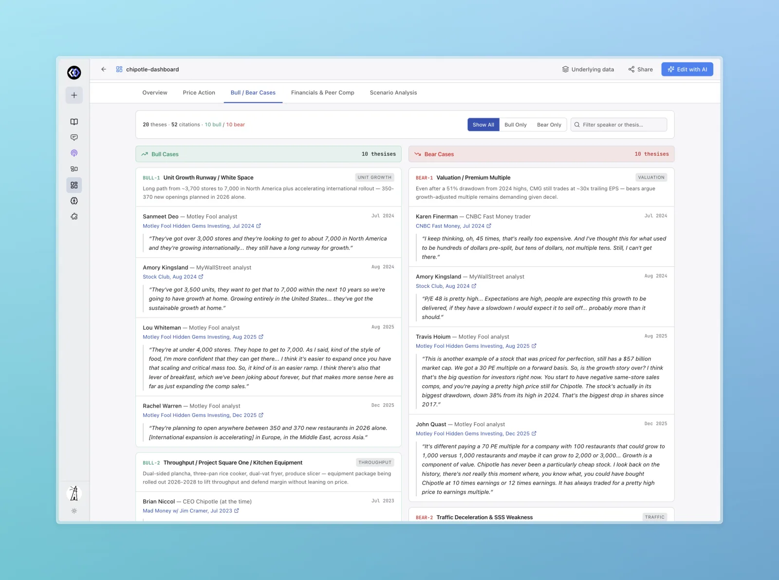The image size is (779, 580).
Task: Open external link icon on Rachel Warren's source
Action: 261,415
